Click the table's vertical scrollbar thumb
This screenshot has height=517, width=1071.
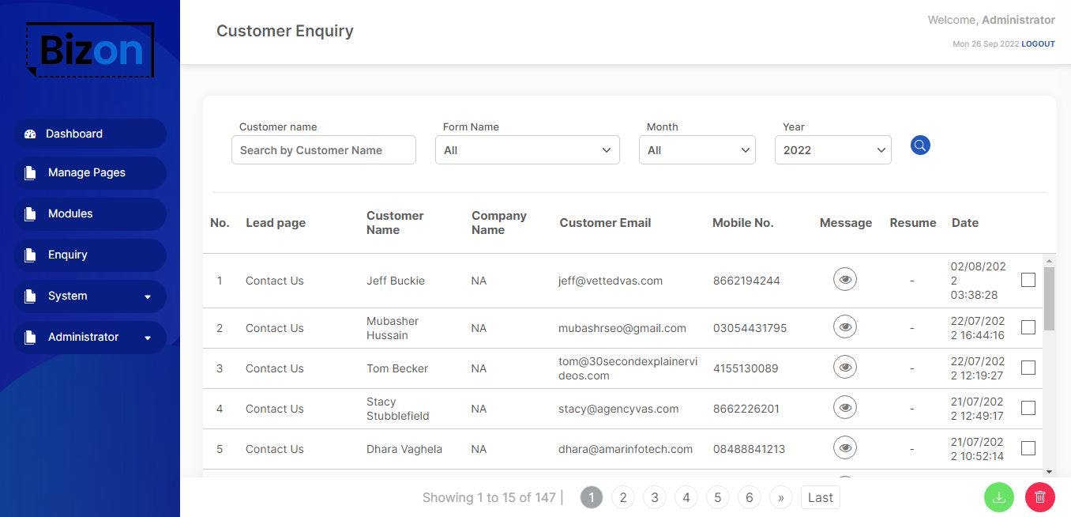(x=1049, y=299)
